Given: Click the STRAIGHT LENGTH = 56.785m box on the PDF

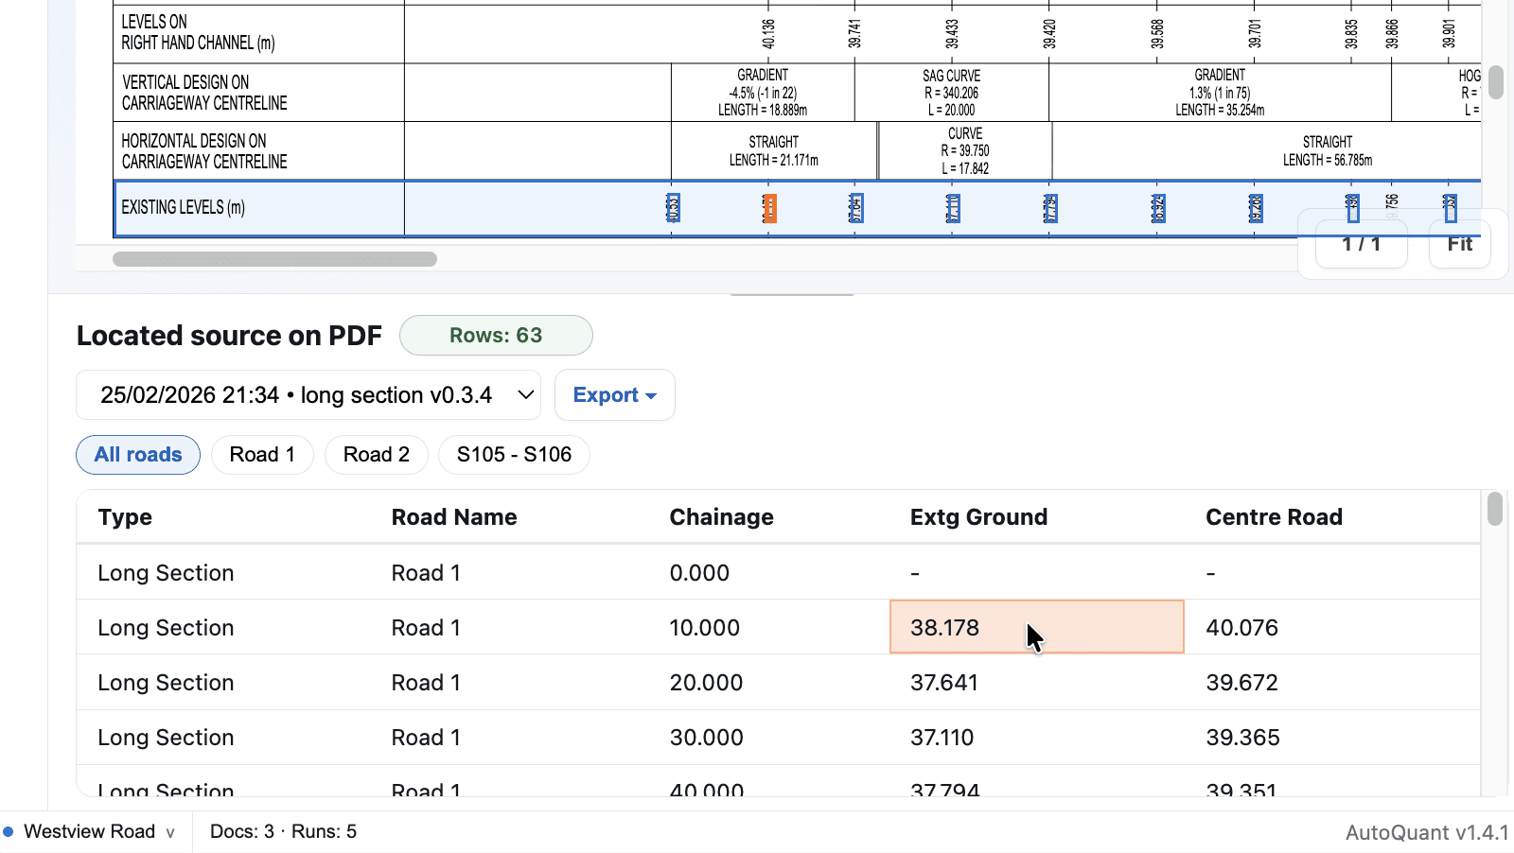Looking at the screenshot, I should pos(1328,150).
